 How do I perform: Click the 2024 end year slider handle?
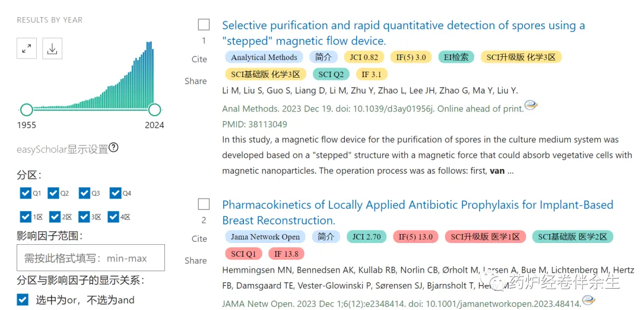click(x=154, y=110)
